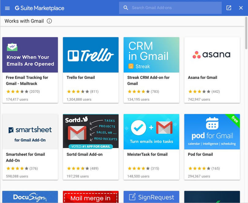Click the Pod for Gmail calendar image
The image size is (248, 203).
(x=212, y=132)
